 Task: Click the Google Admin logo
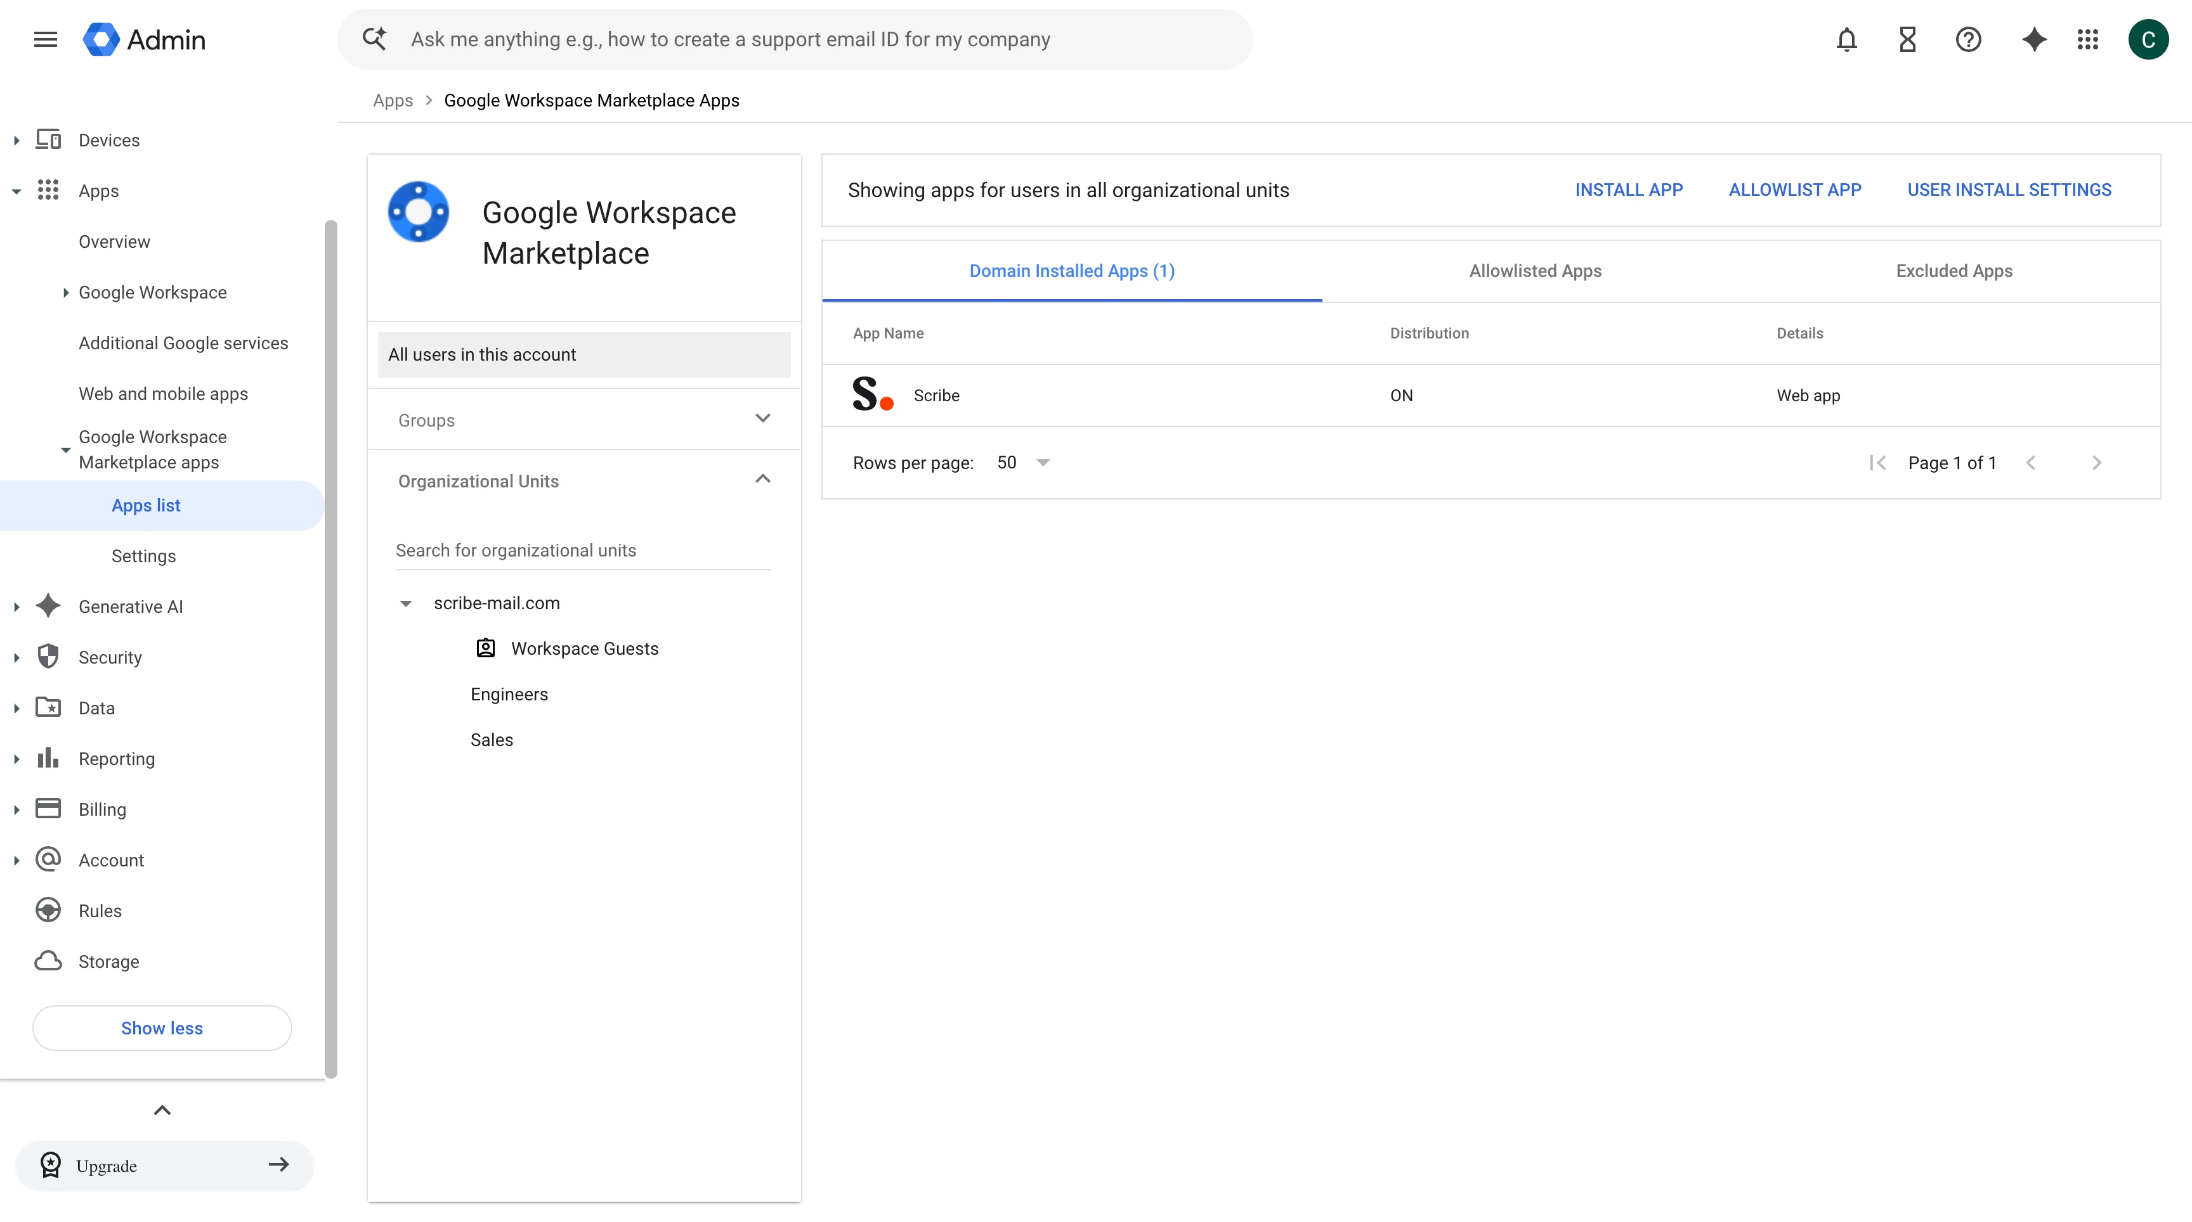tap(145, 39)
